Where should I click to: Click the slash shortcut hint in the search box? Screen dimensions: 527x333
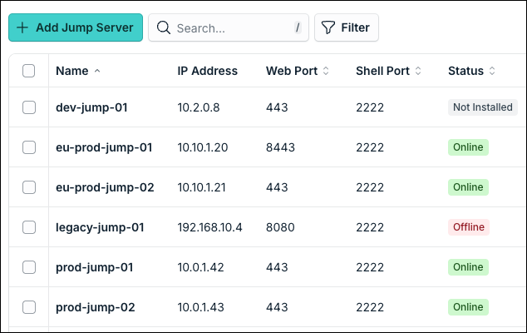[298, 27]
